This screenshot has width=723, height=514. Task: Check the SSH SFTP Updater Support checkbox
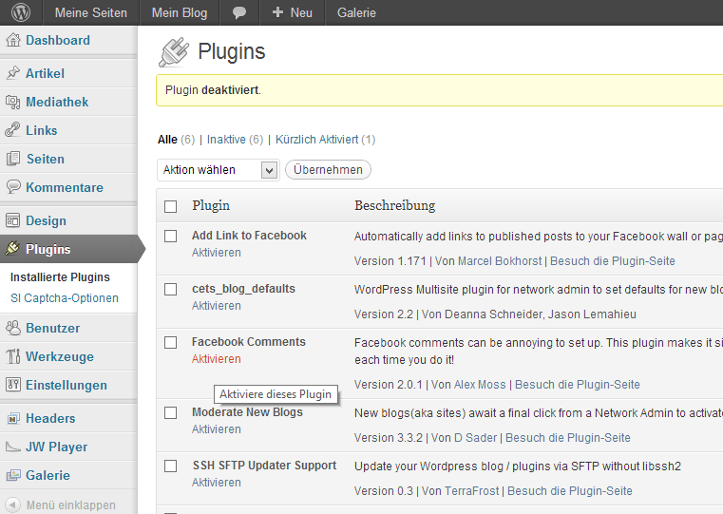click(171, 466)
